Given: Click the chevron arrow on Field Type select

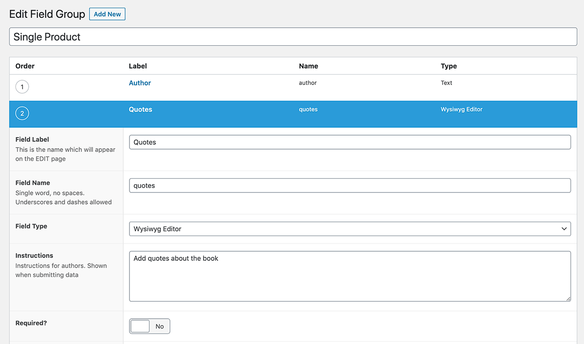Looking at the screenshot, I should click(564, 229).
